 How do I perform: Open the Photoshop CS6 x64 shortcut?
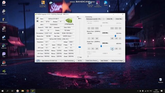pos(90,4)
